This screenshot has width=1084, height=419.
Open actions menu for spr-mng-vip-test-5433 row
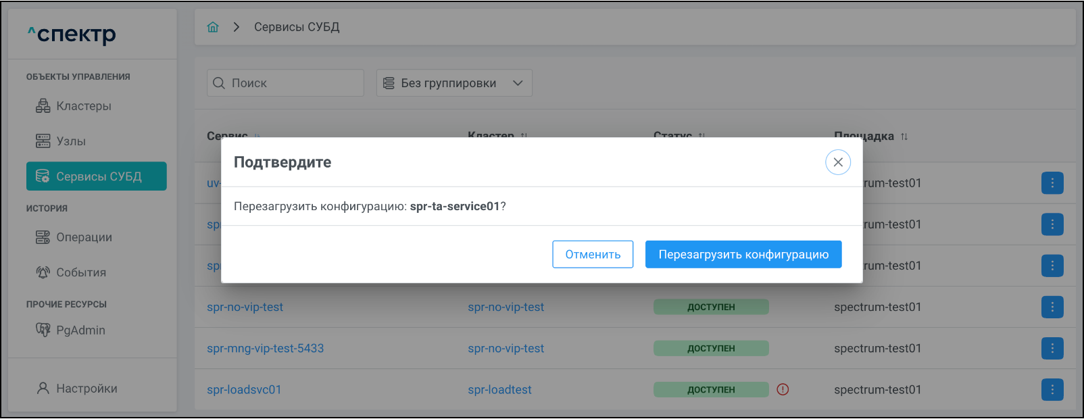tap(1052, 348)
